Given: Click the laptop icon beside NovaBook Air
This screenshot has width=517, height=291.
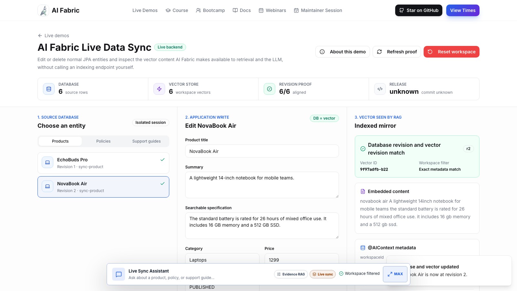Looking at the screenshot, I should tap(47, 187).
